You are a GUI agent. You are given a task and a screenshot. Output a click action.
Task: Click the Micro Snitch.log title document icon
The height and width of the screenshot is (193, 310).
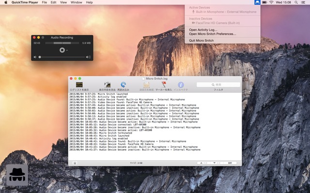[x=143, y=78]
